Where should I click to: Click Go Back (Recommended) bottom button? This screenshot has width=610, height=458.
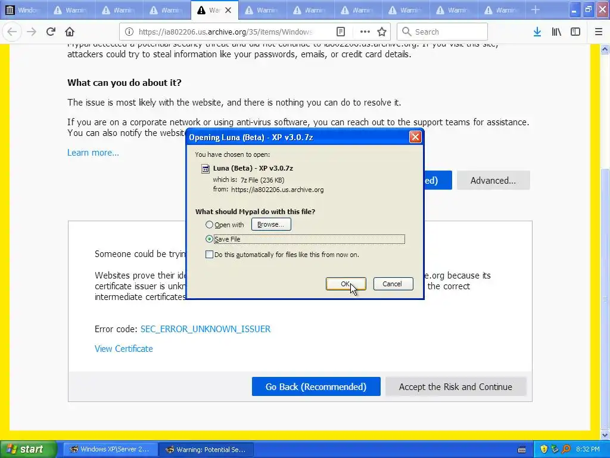click(x=316, y=386)
